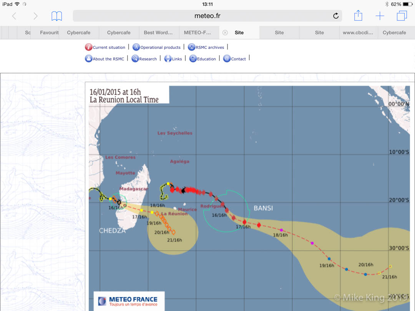
Task: Tap the address bar showing meteo.fr
Action: point(207,16)
